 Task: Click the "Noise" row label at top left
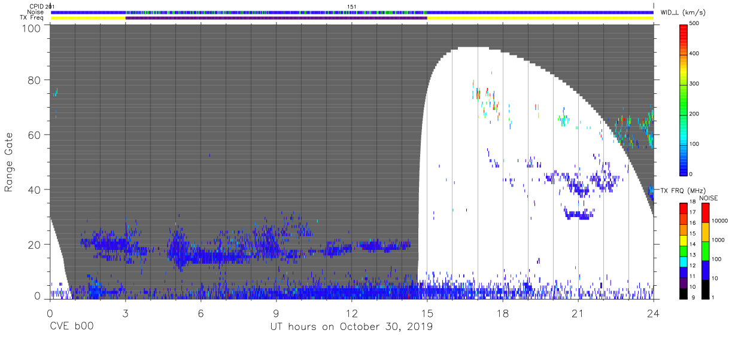pyautogui.click(x=36, y=12)
